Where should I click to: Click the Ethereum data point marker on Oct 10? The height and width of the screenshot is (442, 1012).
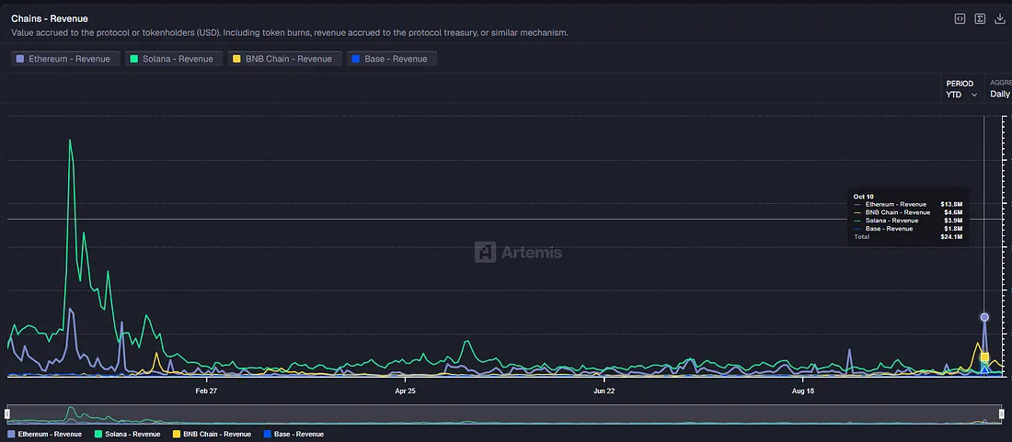click(984, 317)
